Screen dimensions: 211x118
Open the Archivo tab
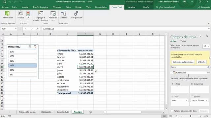(x=5, y=7)
